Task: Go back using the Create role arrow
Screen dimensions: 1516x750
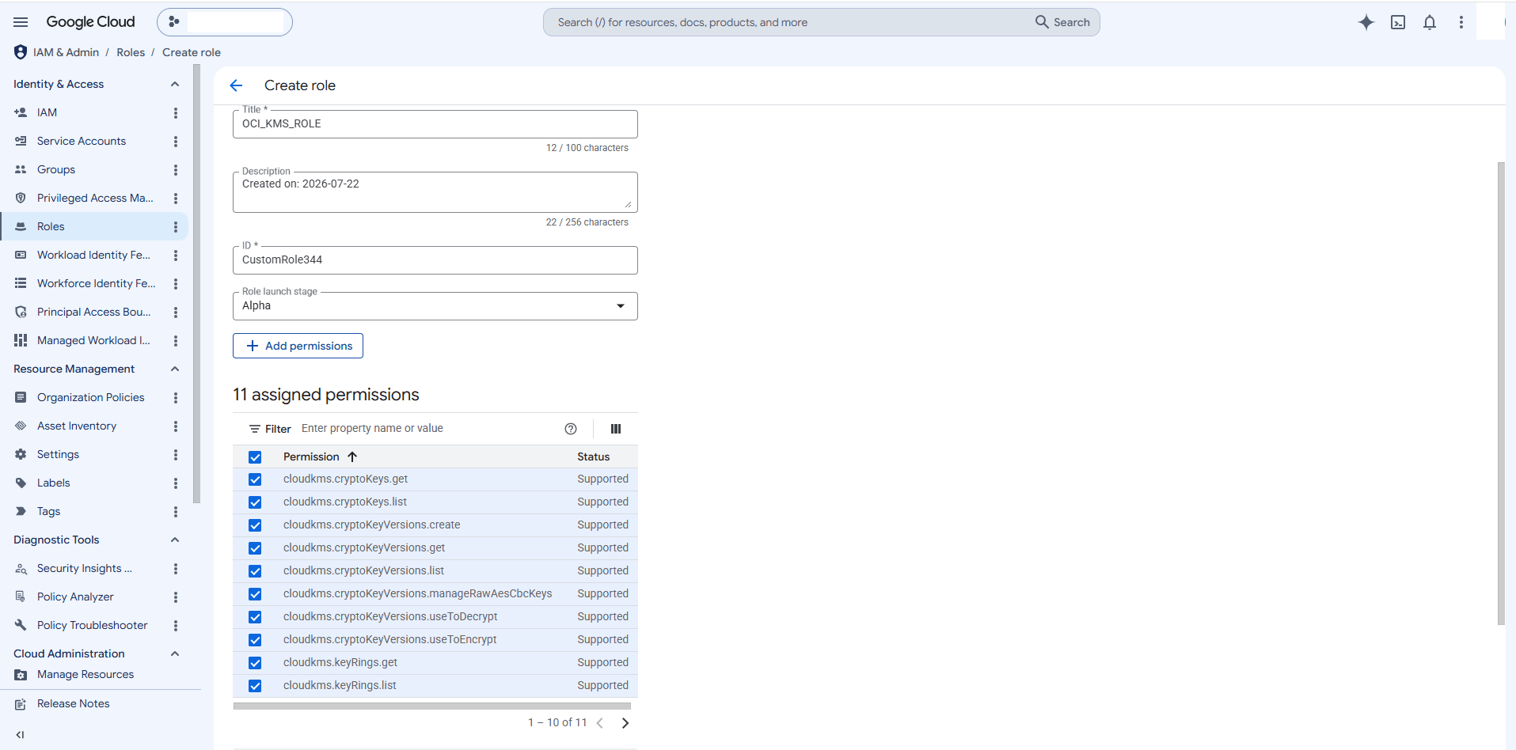Action: pos(236,85)
